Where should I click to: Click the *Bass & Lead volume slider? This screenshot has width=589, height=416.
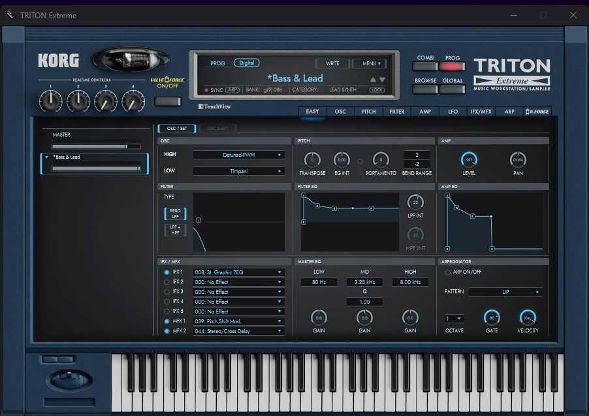[96, 168]
